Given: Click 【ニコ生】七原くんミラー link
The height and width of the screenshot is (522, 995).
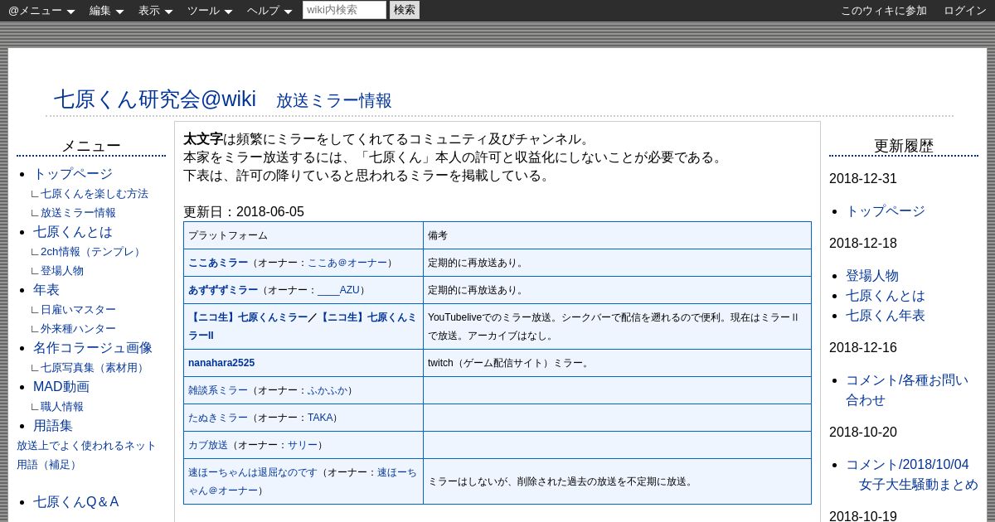Looking at the screenshot, I should (248, 317).
